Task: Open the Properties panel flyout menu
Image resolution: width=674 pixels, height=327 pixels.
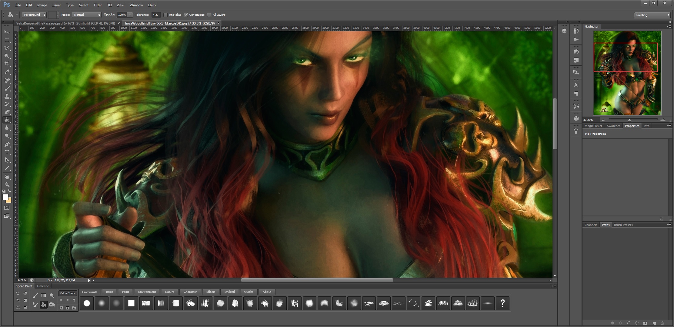Action: 669,126
